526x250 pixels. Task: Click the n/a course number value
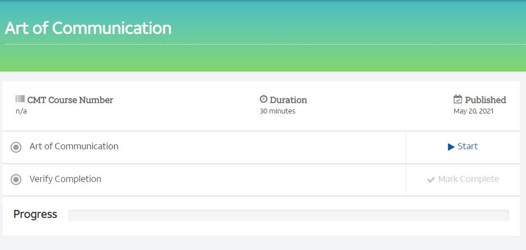pos(21,111)
